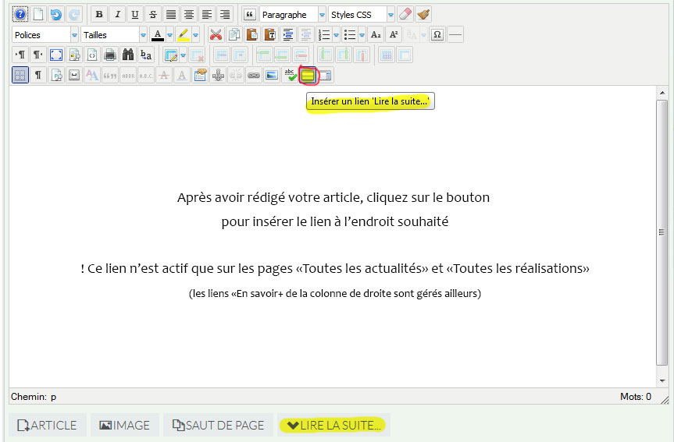The height and width of the screenshot is (442, 674).
Task: Click the ARTICLE button below editor
Action: [x=47, y=425]
